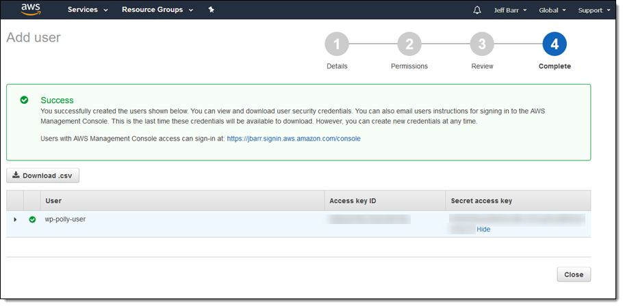The image size is (623, 306).
Task: Click step 4 Complete circle
Action: pos(555,44)
